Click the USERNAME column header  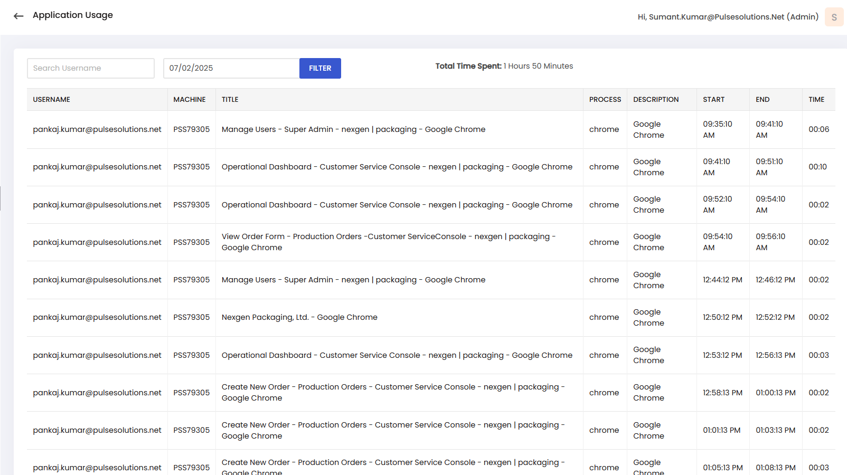coord(52,99)
